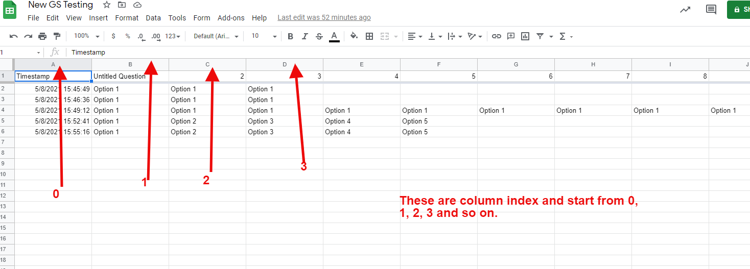Select the Option 5 cell in row 5
The image size is (750, 269).
click(x=439, y=121)
